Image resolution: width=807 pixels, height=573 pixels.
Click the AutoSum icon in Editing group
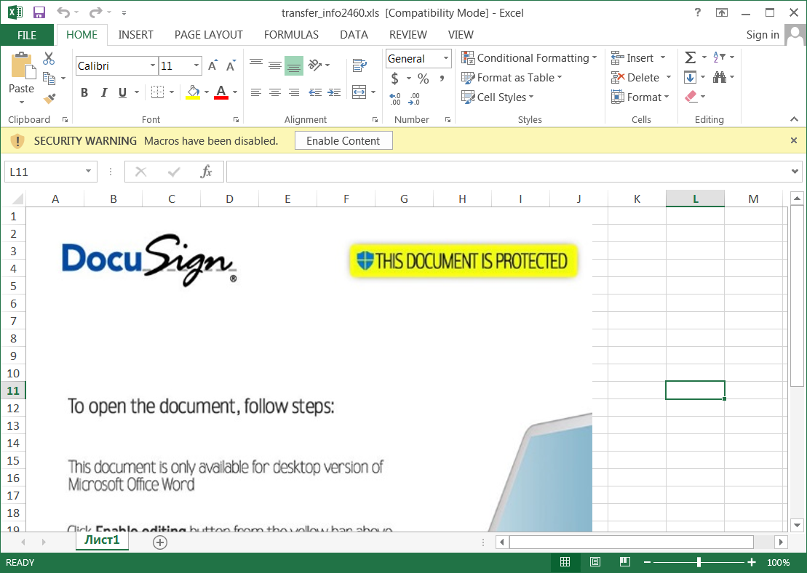point(691,57)
